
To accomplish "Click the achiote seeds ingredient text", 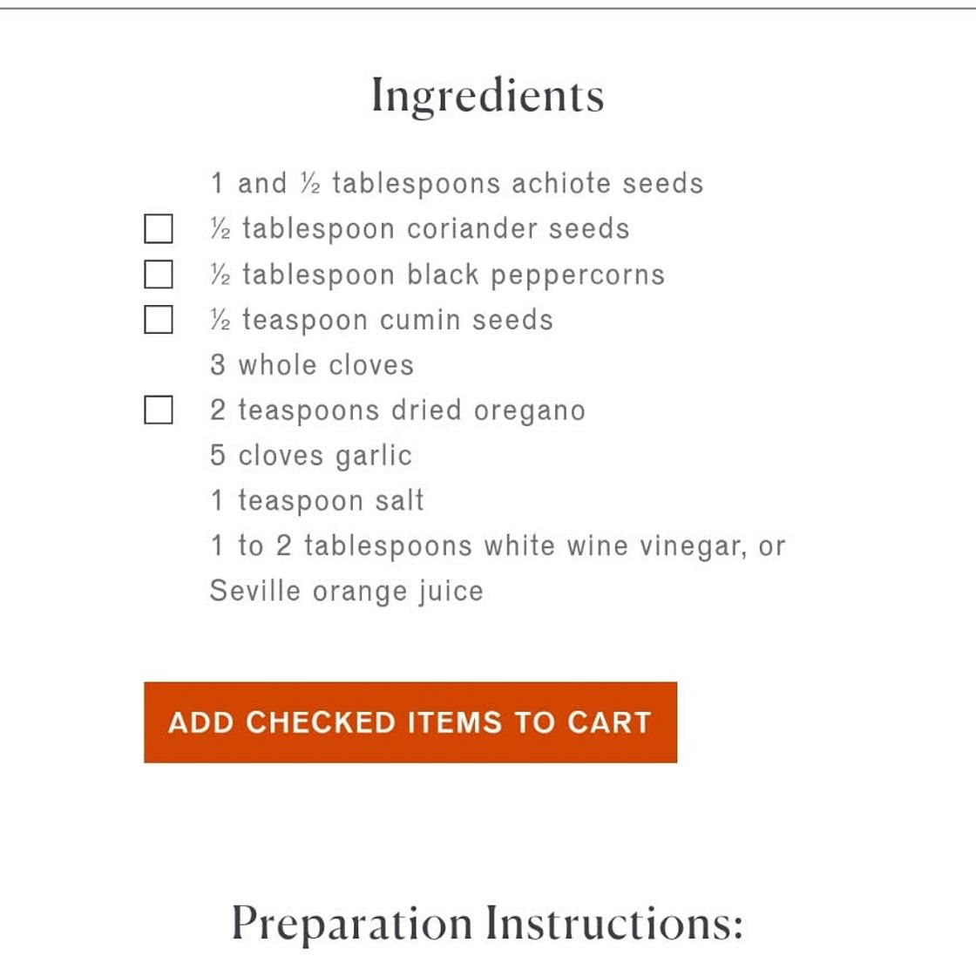I will point(457,184).
